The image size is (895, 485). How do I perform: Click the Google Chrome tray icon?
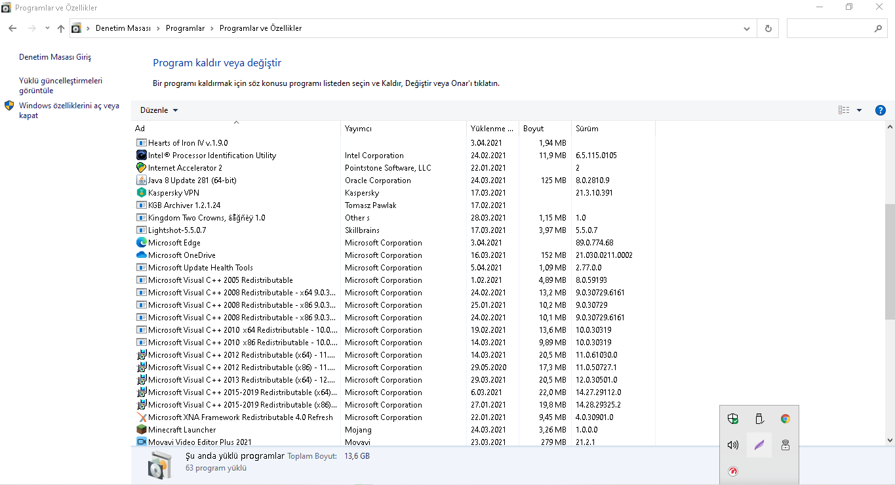point(785,419)
